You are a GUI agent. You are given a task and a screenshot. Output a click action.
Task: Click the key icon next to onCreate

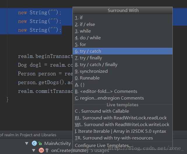pyautogui.click(x=47, y=151)
